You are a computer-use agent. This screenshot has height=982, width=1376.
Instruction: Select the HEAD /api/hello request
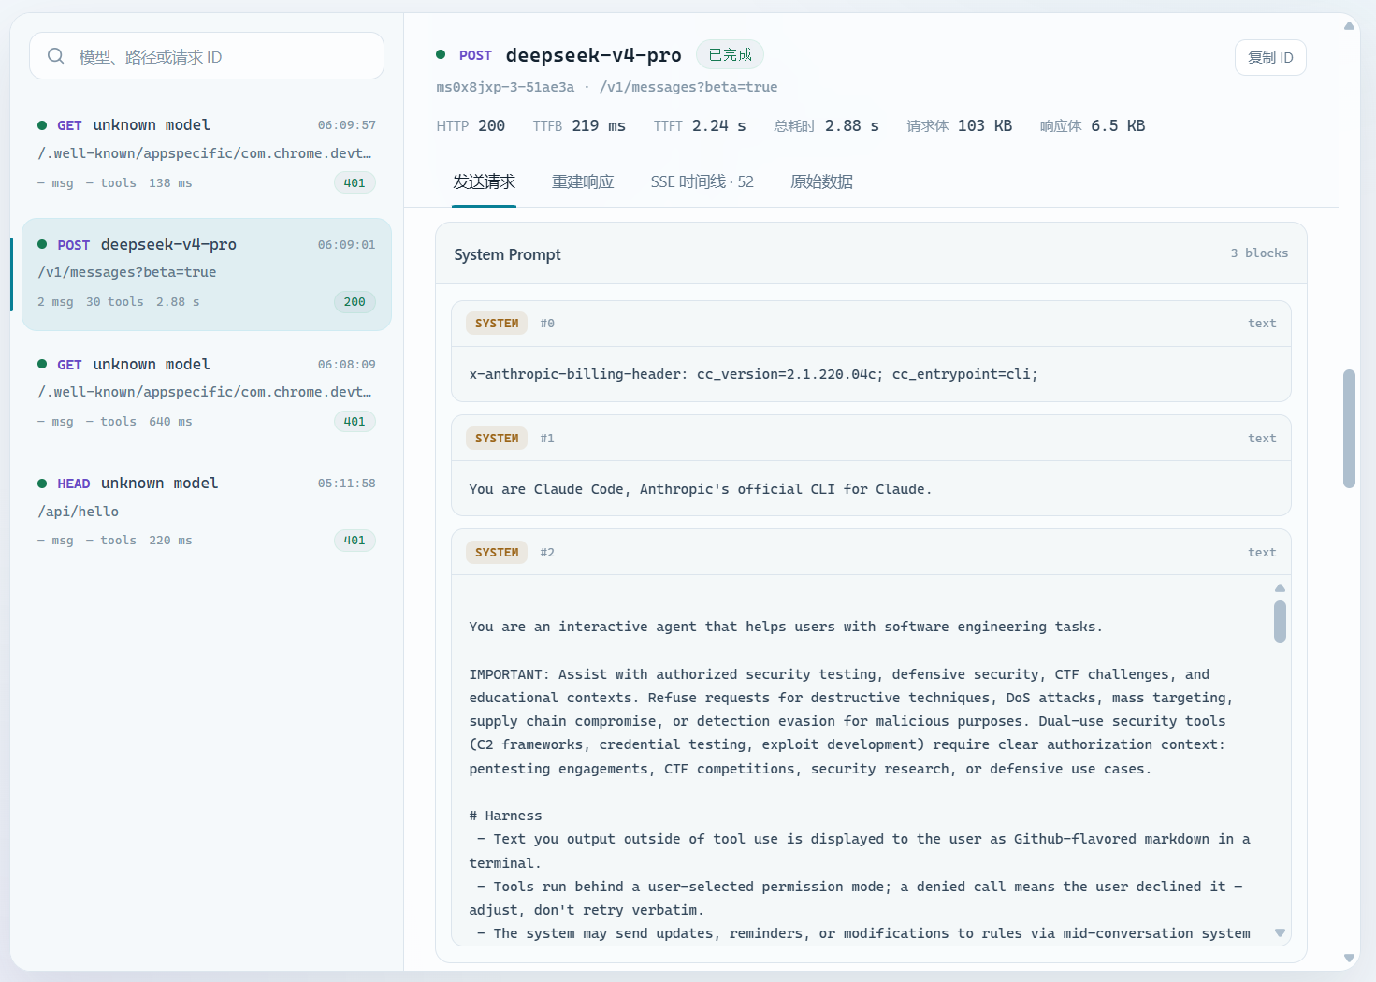coord(207,511)
